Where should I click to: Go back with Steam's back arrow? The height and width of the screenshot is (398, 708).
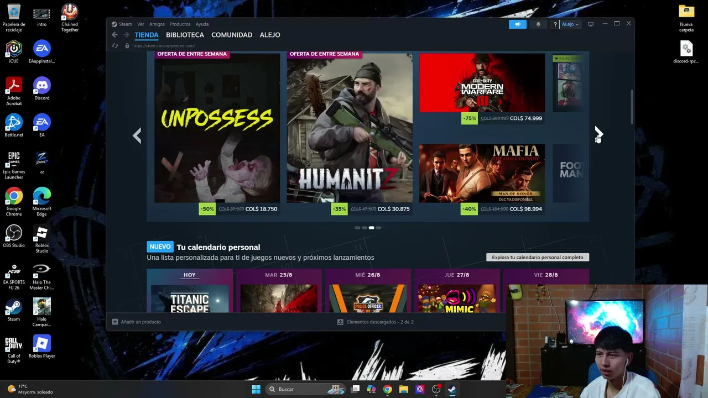(x=114, y=35)
